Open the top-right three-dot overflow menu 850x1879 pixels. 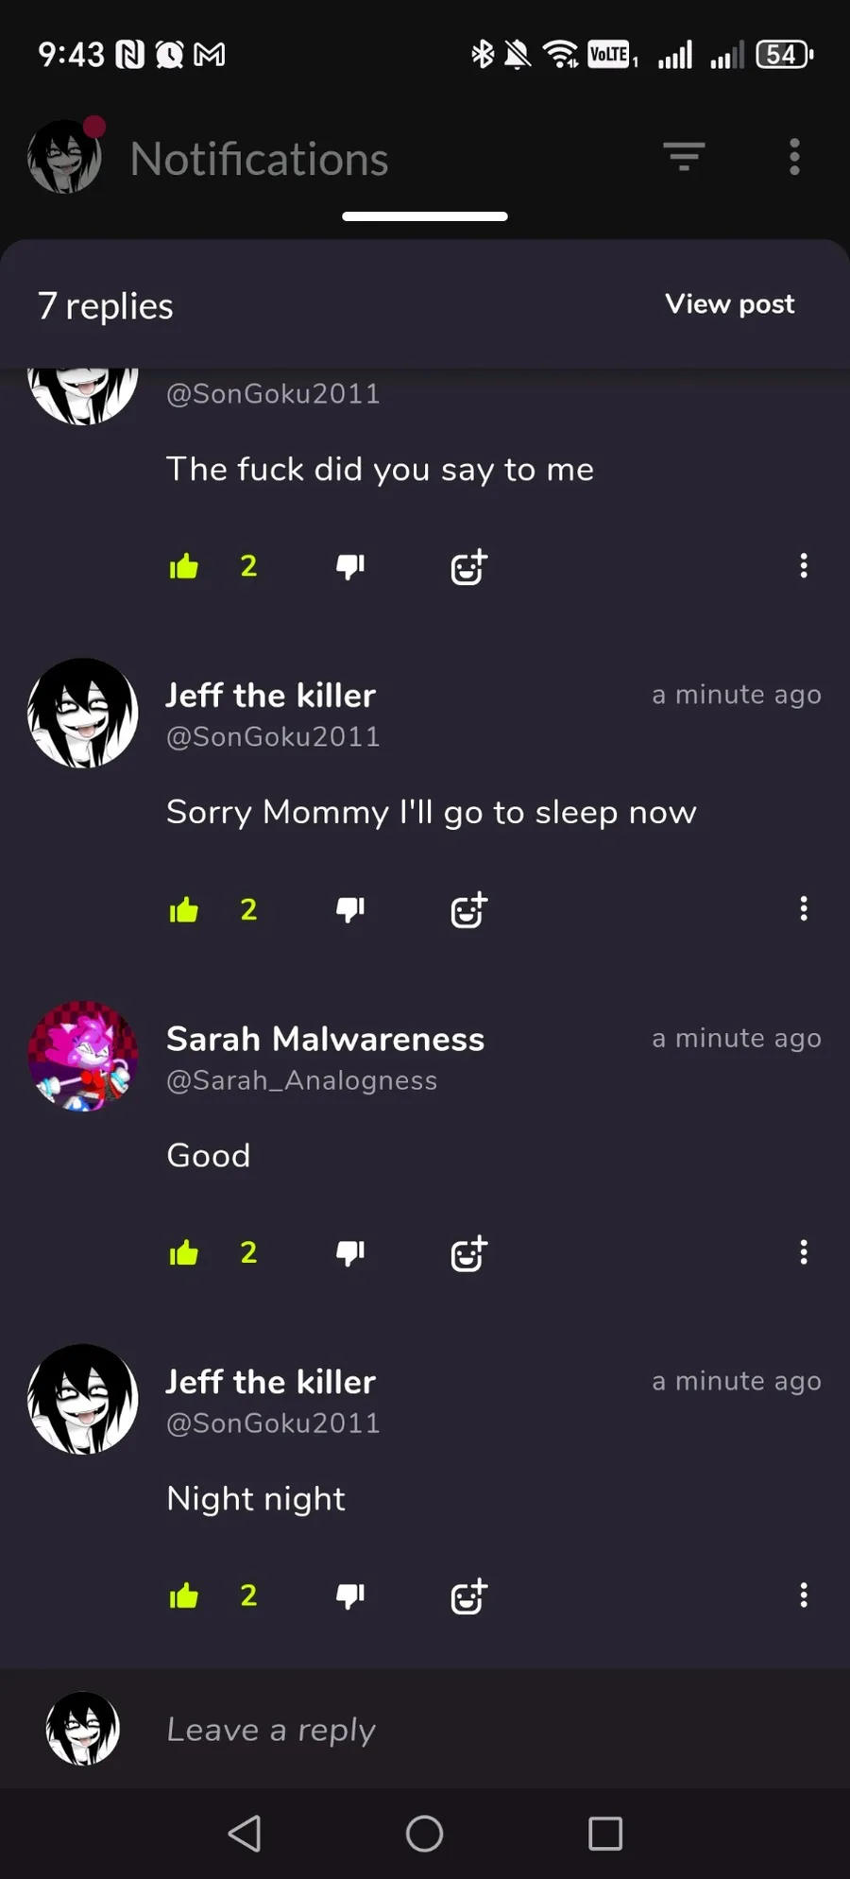[794, 157]
